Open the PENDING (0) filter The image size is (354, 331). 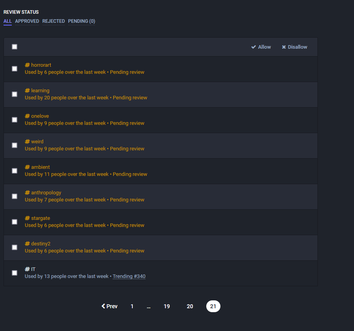tap(81, 21)
